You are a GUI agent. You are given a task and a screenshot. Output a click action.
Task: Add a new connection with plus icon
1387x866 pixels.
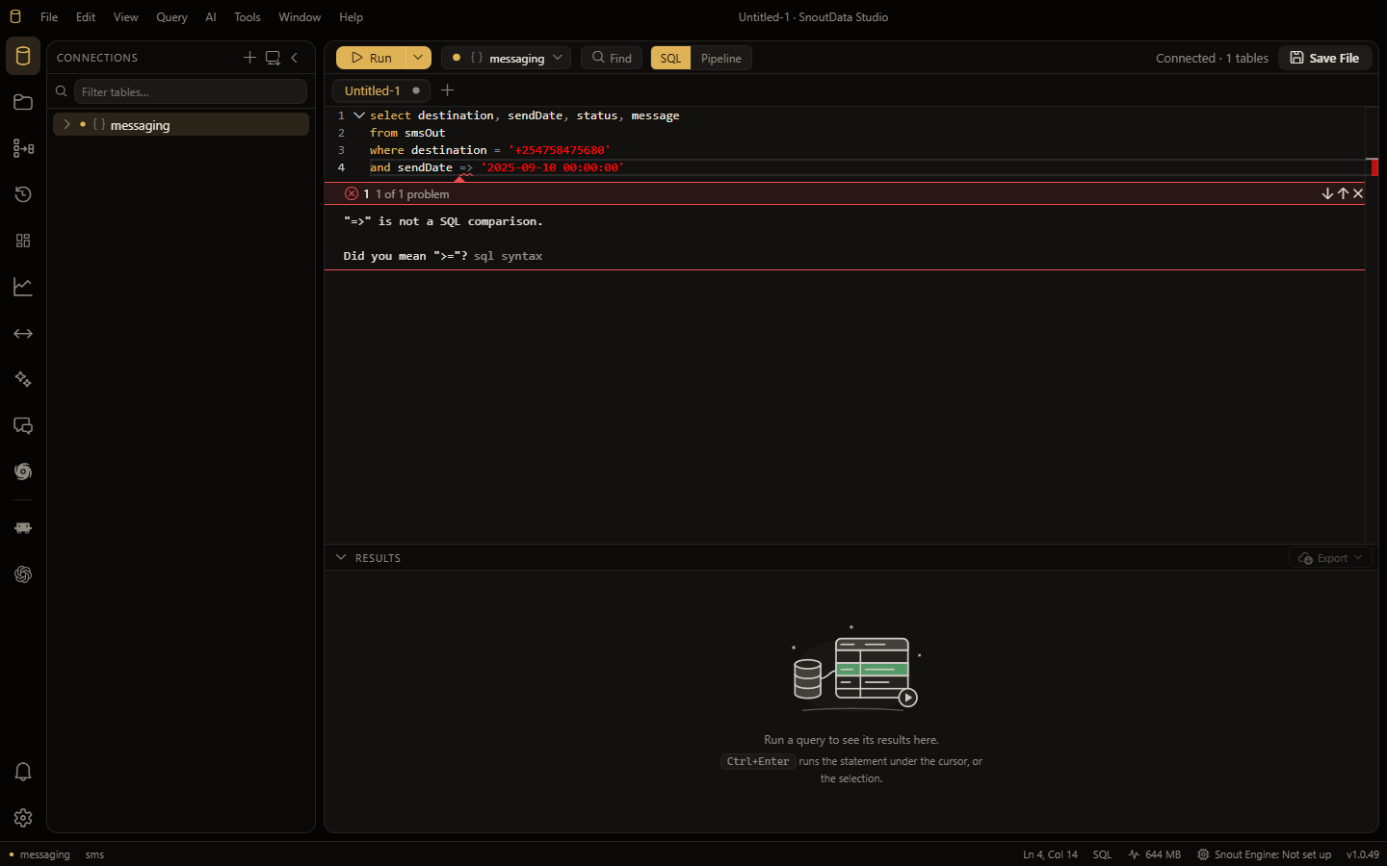pos(249,58)
